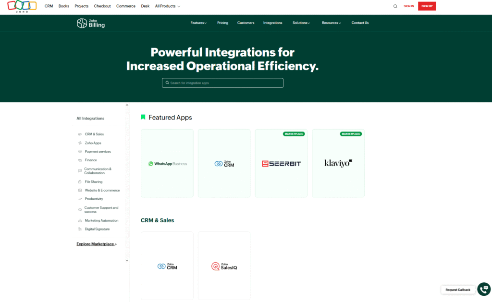Open the Zoho SalesIQ integration card
The height and width of the screenshot is (302, 492).
point(224,266)
